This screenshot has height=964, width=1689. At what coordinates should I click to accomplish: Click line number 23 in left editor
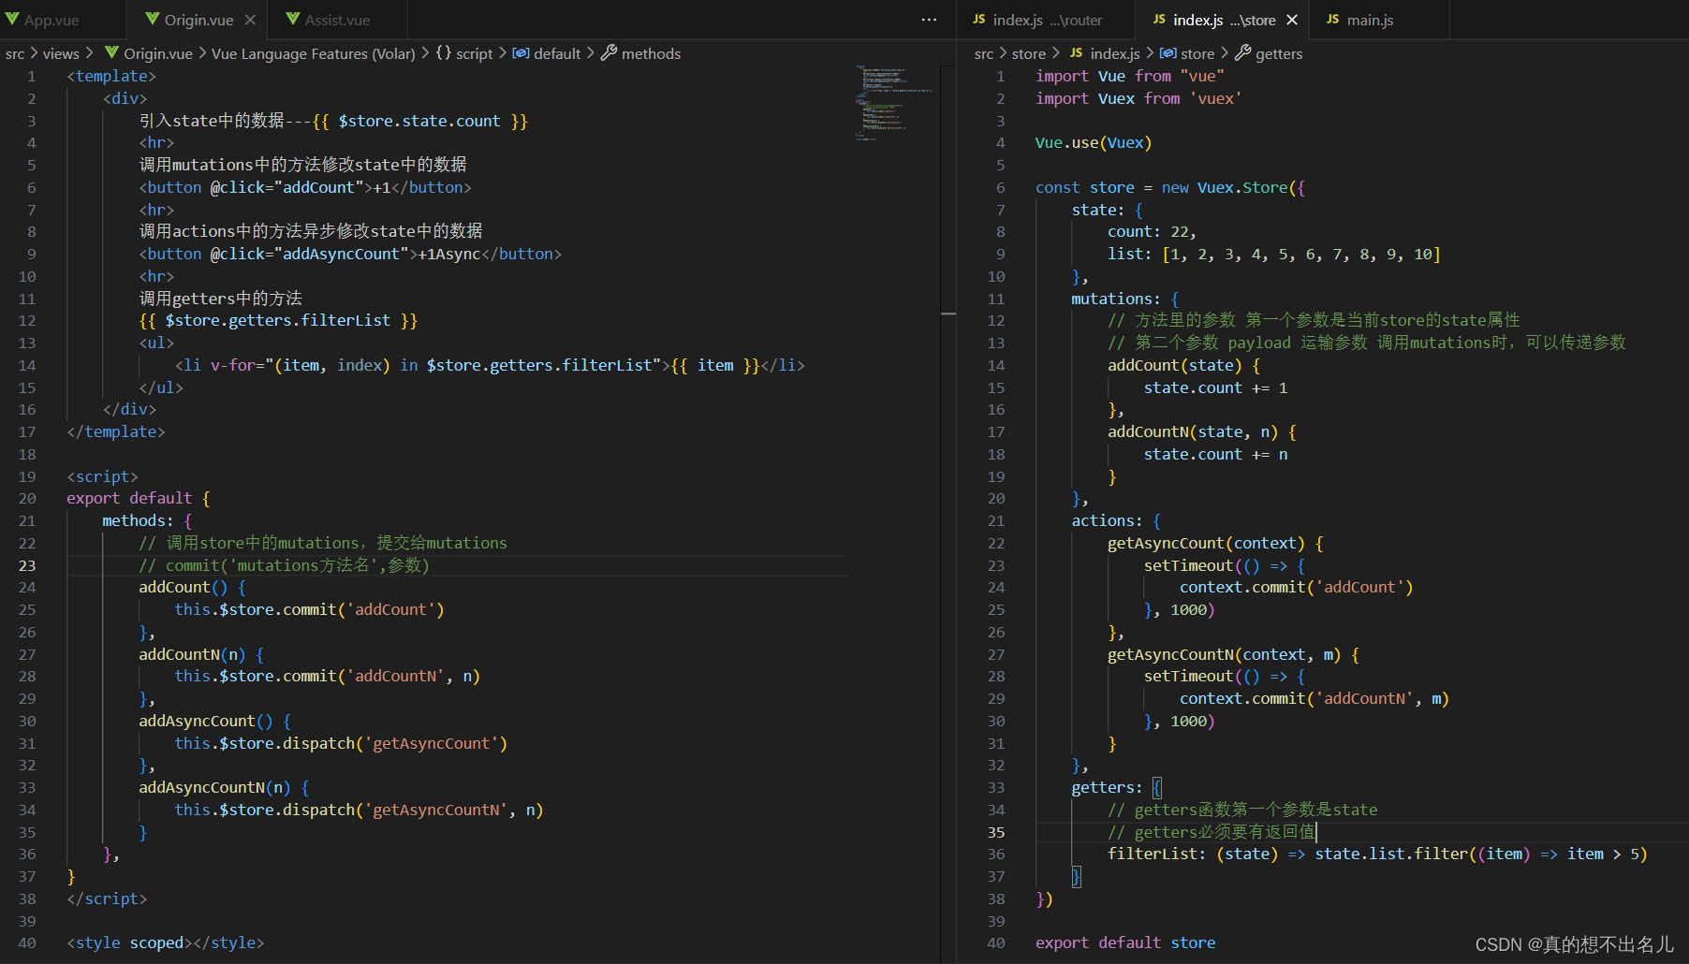pos(27,565)
